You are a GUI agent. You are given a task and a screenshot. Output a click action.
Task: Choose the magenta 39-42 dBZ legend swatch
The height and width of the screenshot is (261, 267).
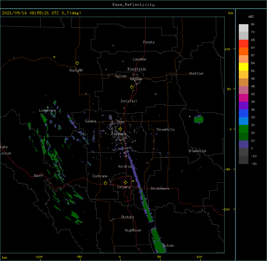pyautogui.click(x=243, y=98)
